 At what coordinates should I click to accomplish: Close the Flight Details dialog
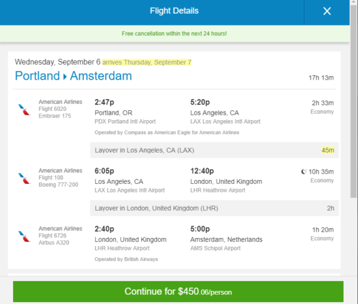[x=327, y=11]
